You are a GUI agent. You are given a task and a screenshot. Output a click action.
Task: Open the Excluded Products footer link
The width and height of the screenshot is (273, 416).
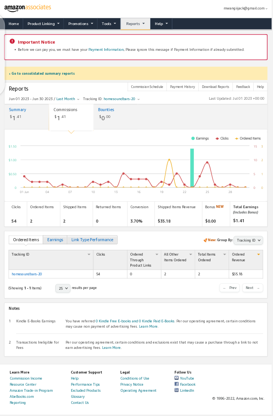[86, 391]
